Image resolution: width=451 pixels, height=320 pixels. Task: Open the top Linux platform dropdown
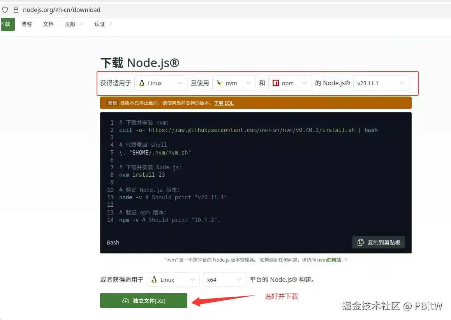161,83
